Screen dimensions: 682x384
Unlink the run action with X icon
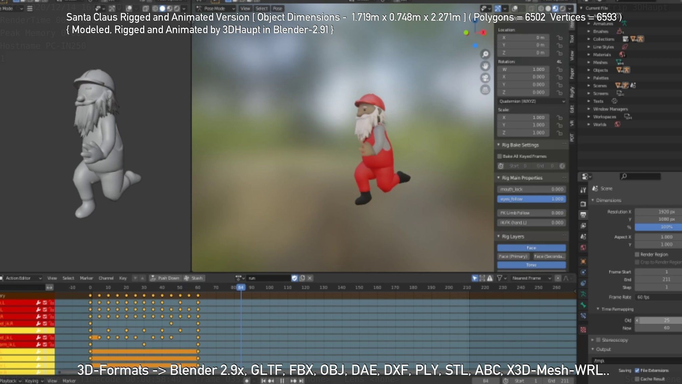(x=310, y=278)
